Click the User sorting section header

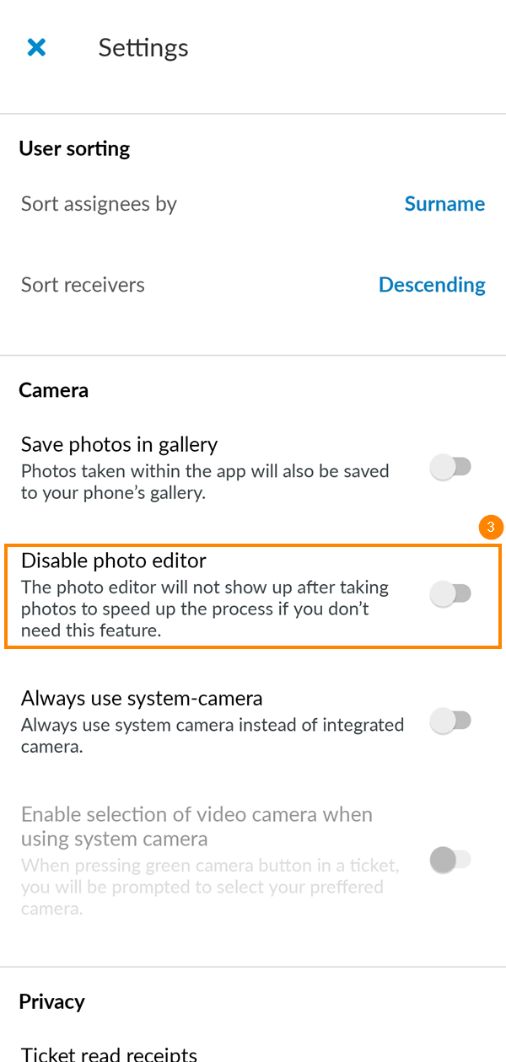click(x=74, y=149)
